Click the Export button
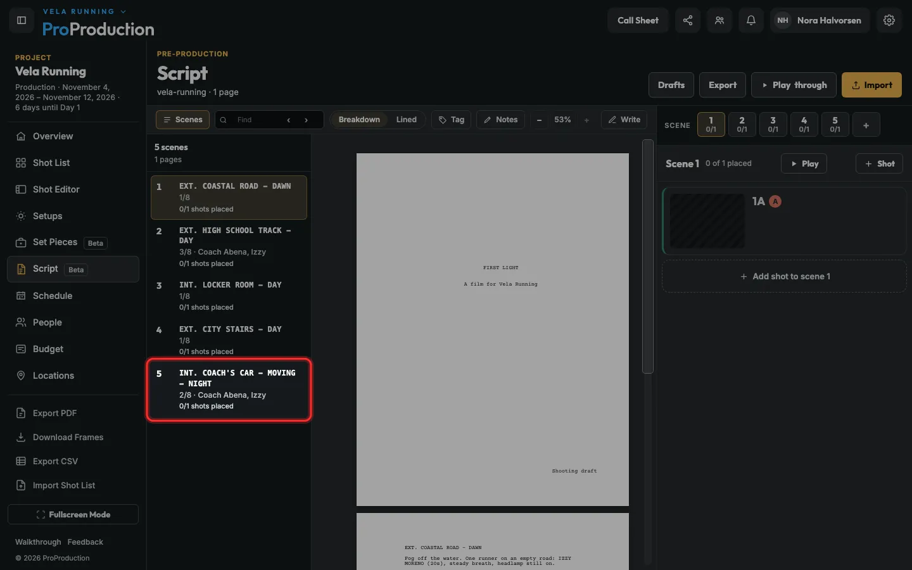 coord(723,85)
